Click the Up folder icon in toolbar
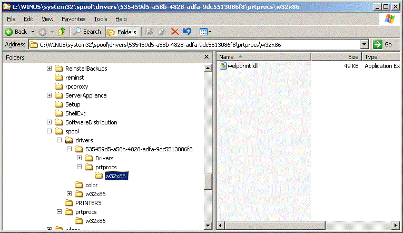Viewport: 403px width, 233px height. coord(62,32)
